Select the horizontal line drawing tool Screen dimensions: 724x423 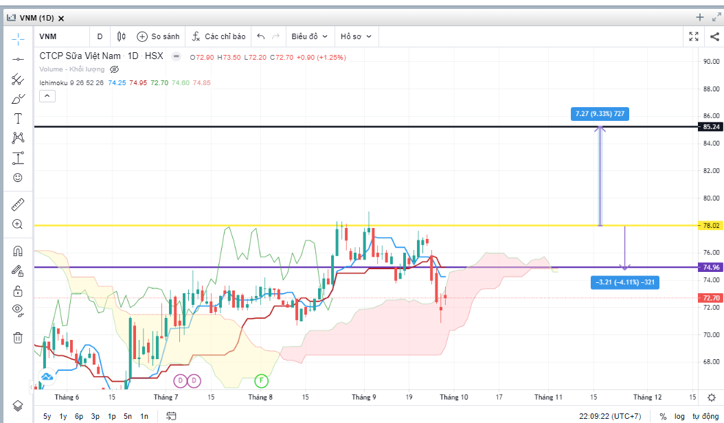[18, 60]
